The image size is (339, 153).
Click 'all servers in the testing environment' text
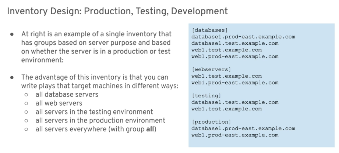[x=94, y=112]
